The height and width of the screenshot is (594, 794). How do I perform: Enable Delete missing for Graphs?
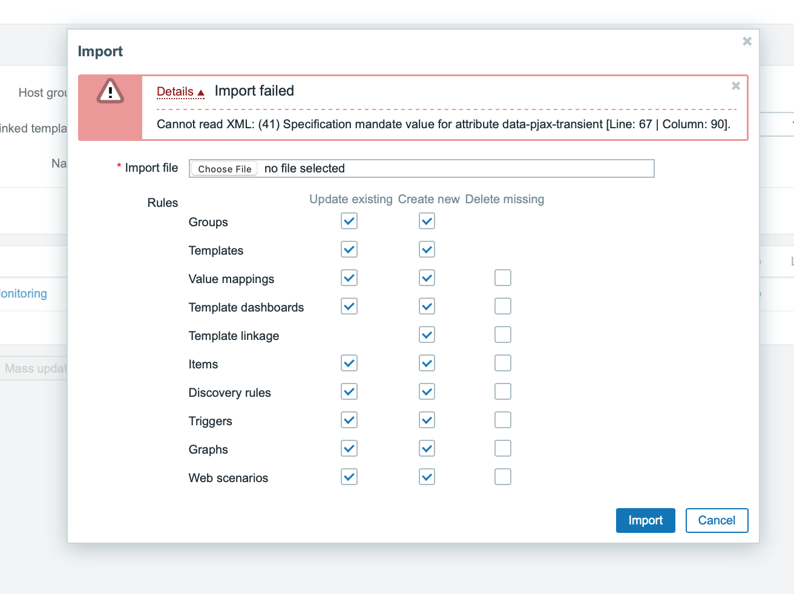point(502,449)
